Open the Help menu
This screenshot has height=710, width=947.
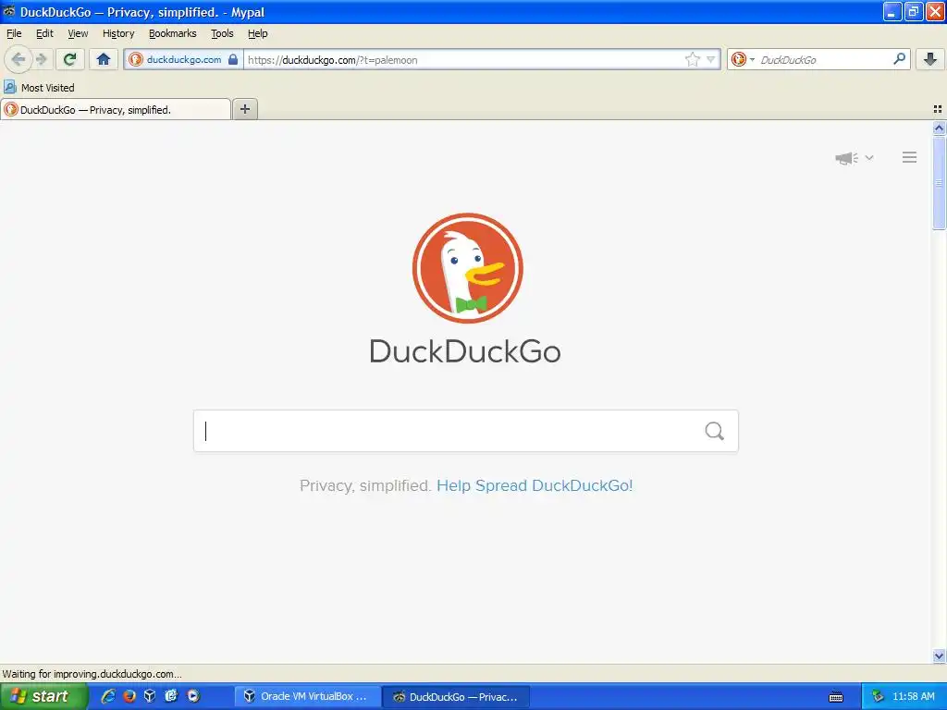tap(258, 33)
